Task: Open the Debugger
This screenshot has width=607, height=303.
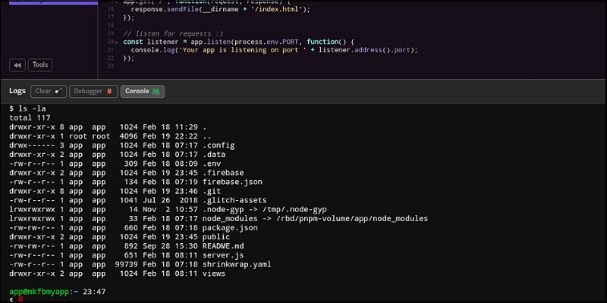Action: point(93,91)
